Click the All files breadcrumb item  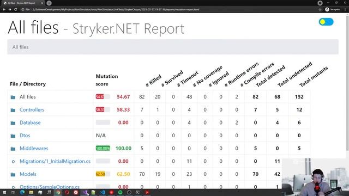(x=21, y=47)
